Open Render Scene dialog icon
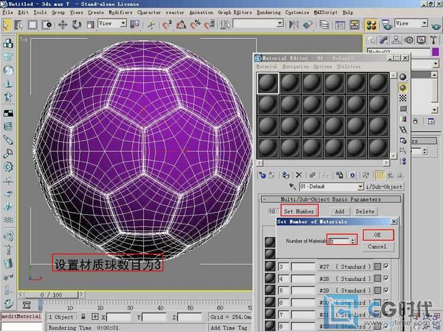The width and height of the screenshot is (443, 332). [387, 25]
